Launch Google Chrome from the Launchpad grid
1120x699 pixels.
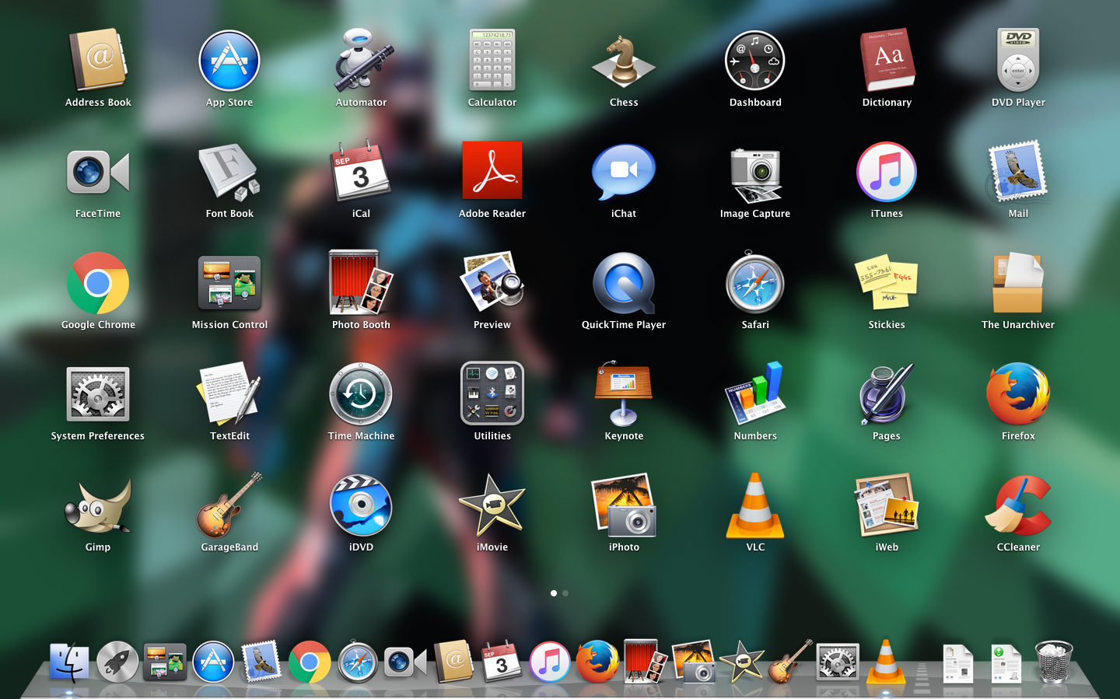pos(98,283)
